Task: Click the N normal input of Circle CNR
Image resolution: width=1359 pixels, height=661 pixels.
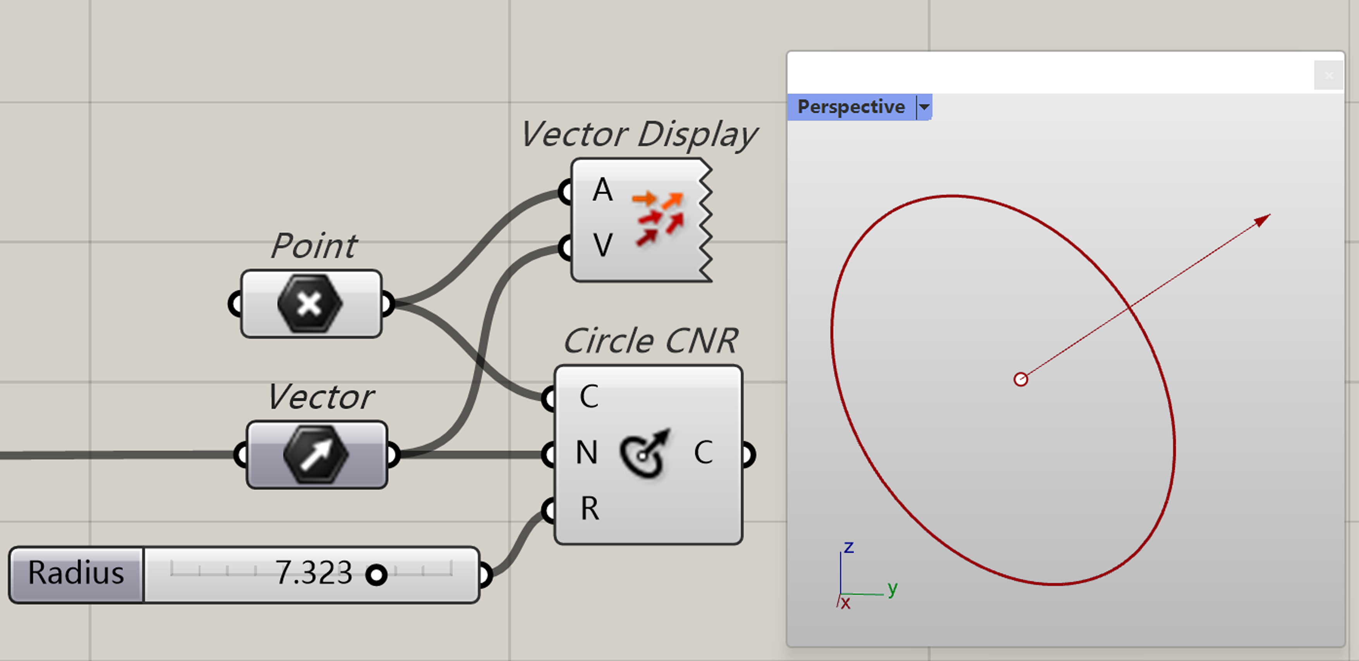Action: click(x=549, y=454)
